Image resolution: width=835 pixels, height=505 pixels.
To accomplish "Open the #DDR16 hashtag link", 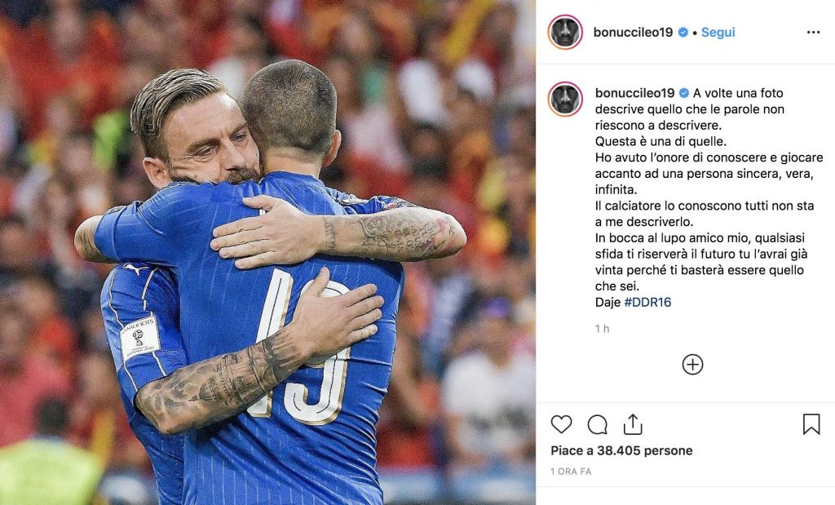I will tap(647, 302).
